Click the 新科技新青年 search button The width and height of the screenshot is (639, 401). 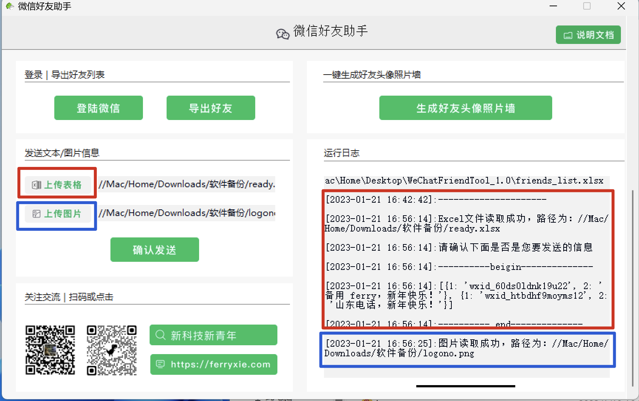pyautogui.click(x=213, y=335)
